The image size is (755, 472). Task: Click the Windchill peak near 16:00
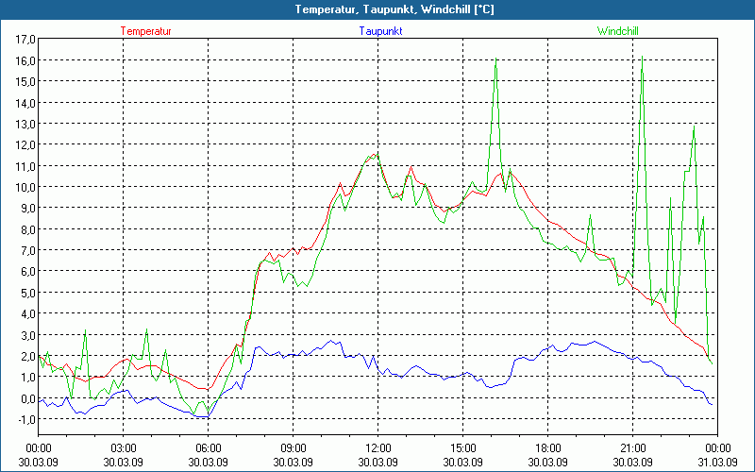pos(496,59)
